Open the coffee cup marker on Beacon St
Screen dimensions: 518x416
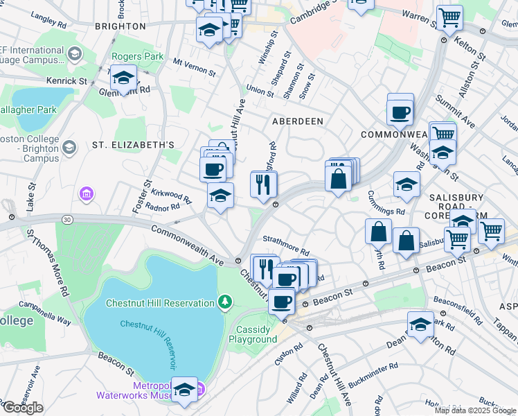281,302
